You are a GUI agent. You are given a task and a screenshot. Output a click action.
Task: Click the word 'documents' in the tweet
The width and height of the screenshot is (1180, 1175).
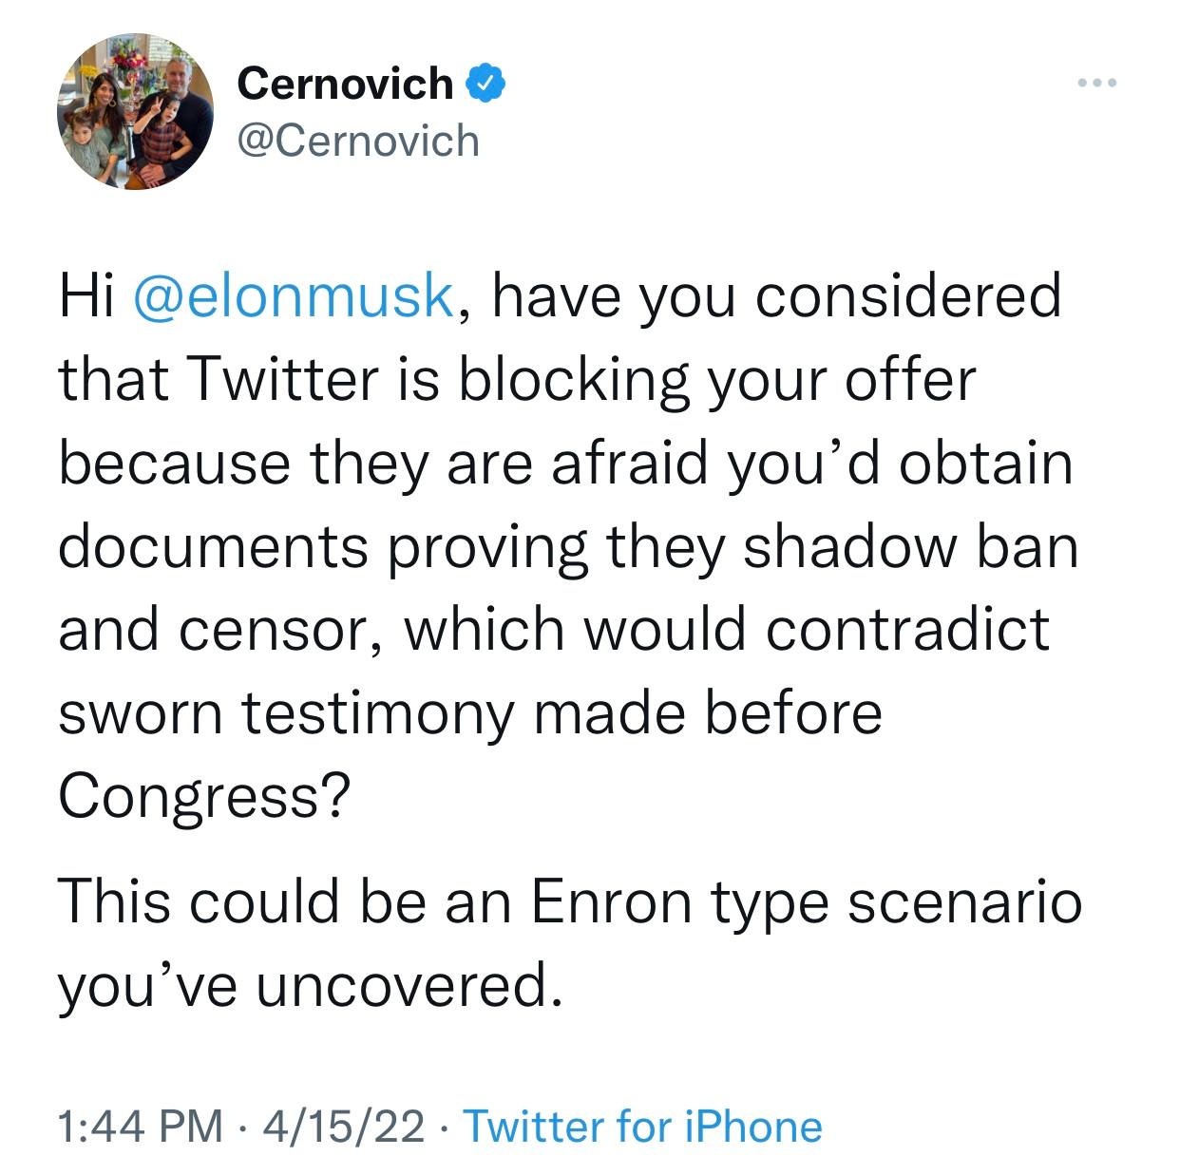[214, 545]
